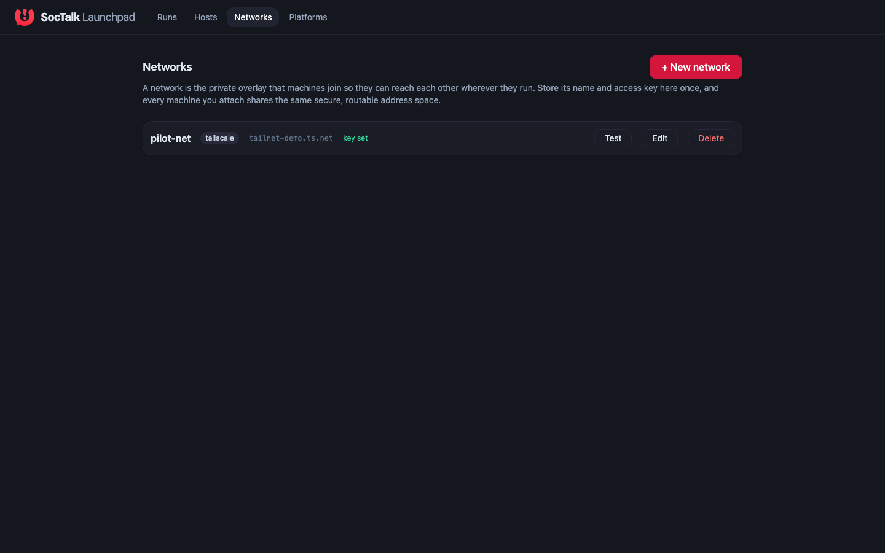The height and width of the screenshot is (553, 885).
Task: Click the tailscale type badge
Action: [219, 138]
